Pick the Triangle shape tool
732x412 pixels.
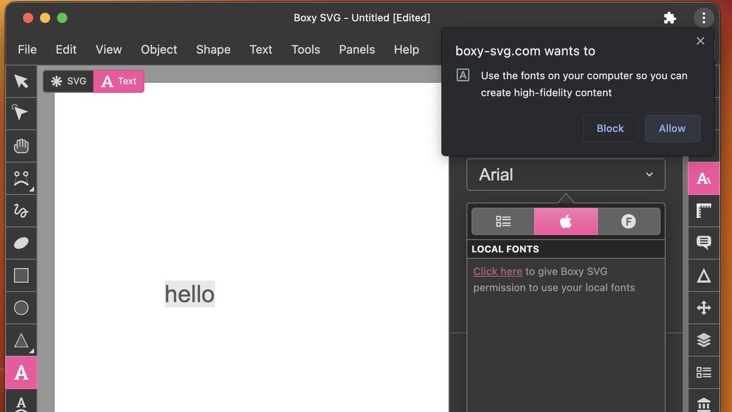pyautogui.click(x=21, y=340)
